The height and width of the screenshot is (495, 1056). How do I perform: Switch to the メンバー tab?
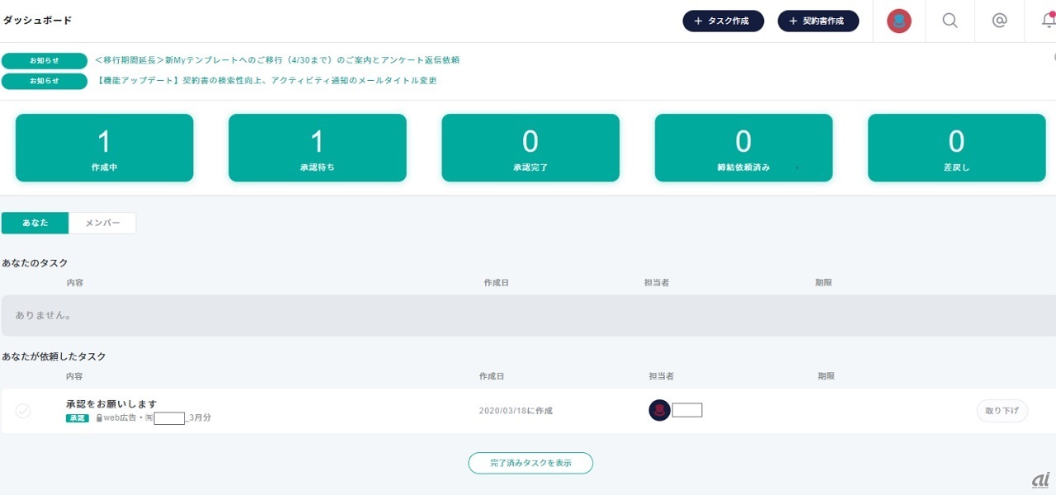102,224
